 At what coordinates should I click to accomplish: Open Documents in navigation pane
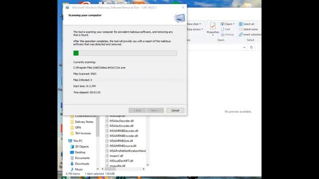[80, 158]
